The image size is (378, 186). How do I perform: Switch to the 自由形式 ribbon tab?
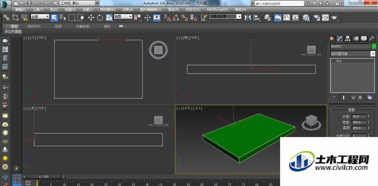34,26
